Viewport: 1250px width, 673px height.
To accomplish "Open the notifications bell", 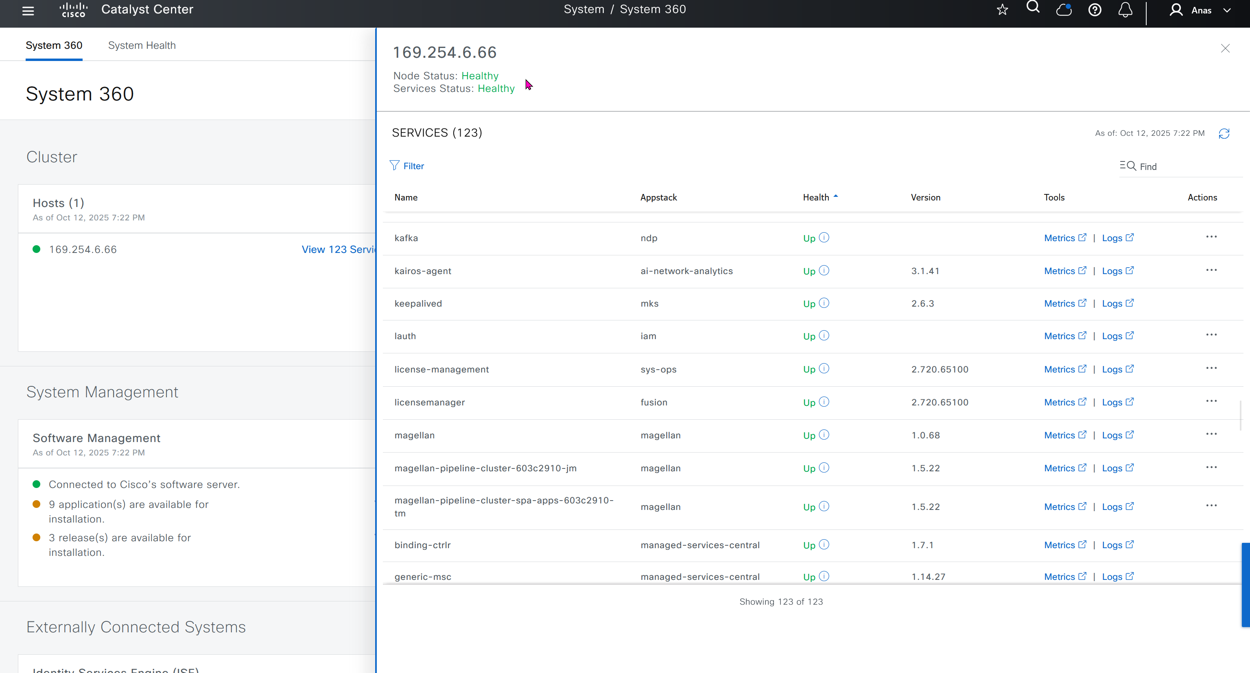I will [x=1125, y=10].
